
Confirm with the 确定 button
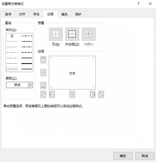123,156
